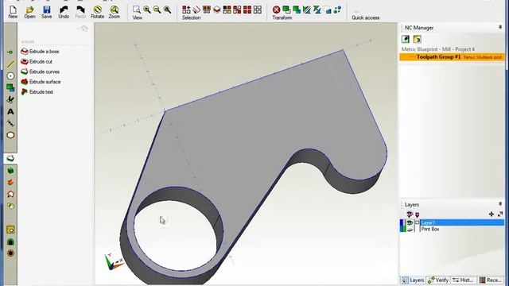The width and height of the screenshot is (509, 286).
Task: Click the first icon in NC Manager toolbar
Action: point(406,39)
